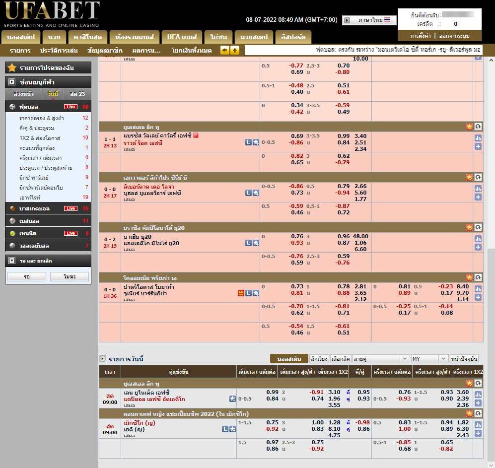The height and width of the screenshot is (468, 495).
Task: Collapse the รายการวันนี้ section
Action: tap(102, 359)
